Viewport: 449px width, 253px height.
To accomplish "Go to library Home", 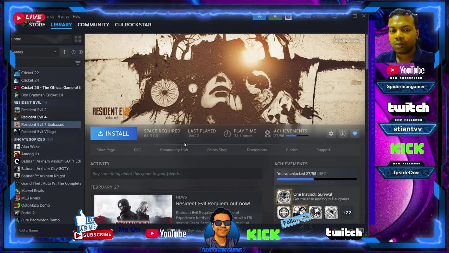I will pos(16,39).
